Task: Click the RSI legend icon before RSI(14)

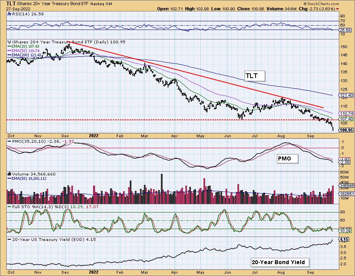Action: 9,14
